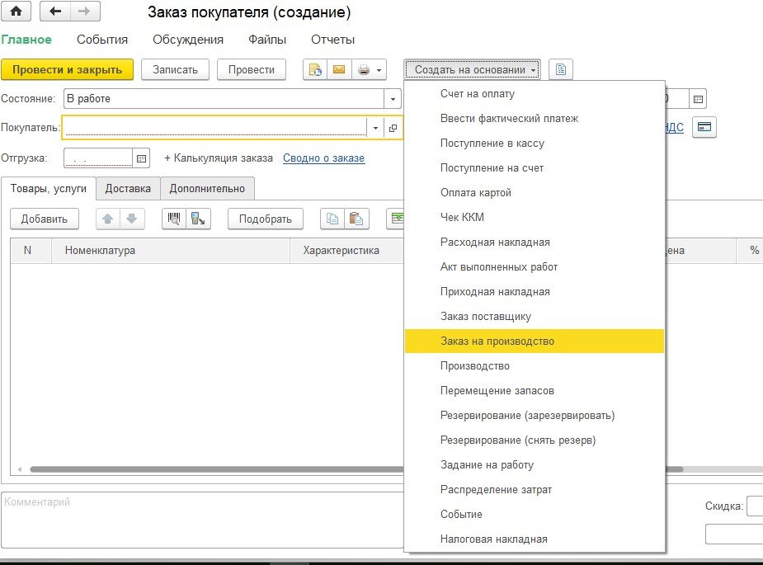Screen dimensions: 763x565
Task: Click the payment card icon
Action: pyautogui.click(x=704, y=127)
